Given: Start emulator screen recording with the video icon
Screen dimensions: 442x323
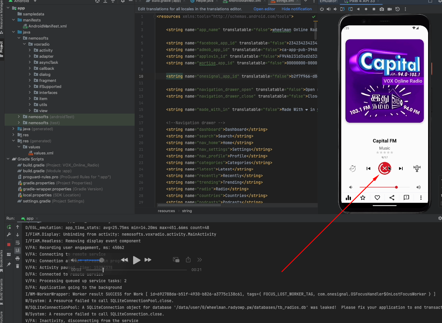Looking at the screenshot, I should pos(390,9).
